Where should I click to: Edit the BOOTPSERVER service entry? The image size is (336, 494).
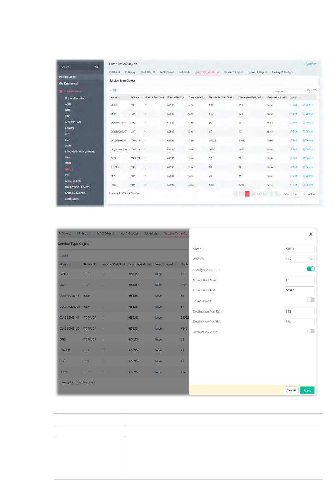coord(294,132)
